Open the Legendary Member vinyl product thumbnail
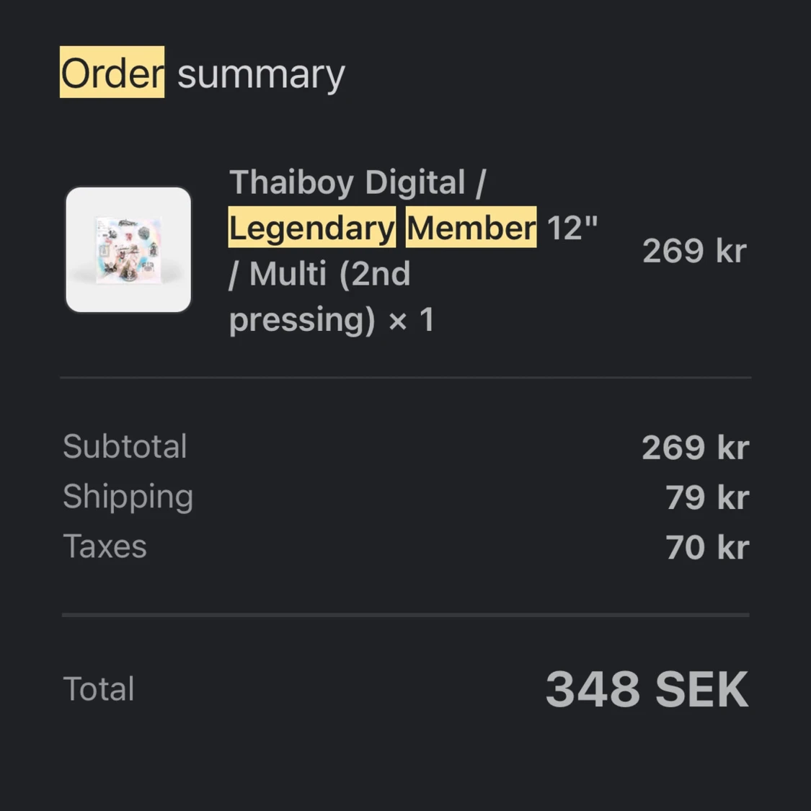Viewport: 811px width, 811px height. tap(128, 250)
